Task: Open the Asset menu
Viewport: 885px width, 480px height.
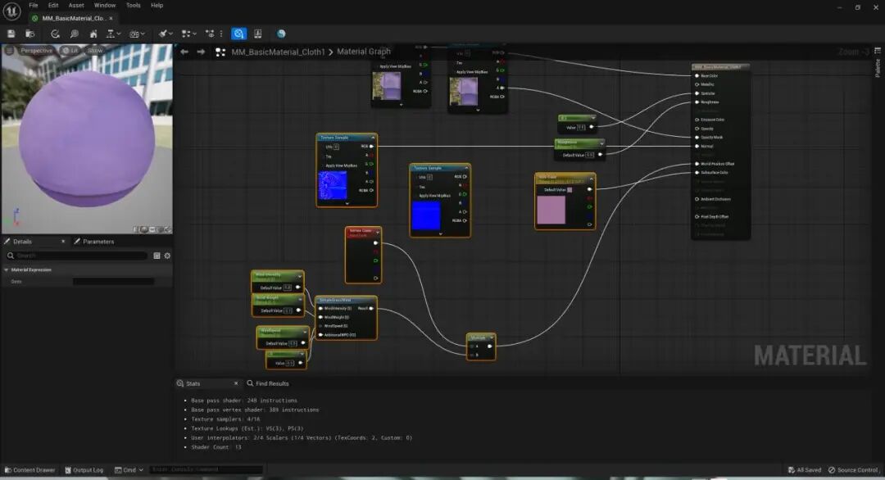Action: (x=76, y=5)
